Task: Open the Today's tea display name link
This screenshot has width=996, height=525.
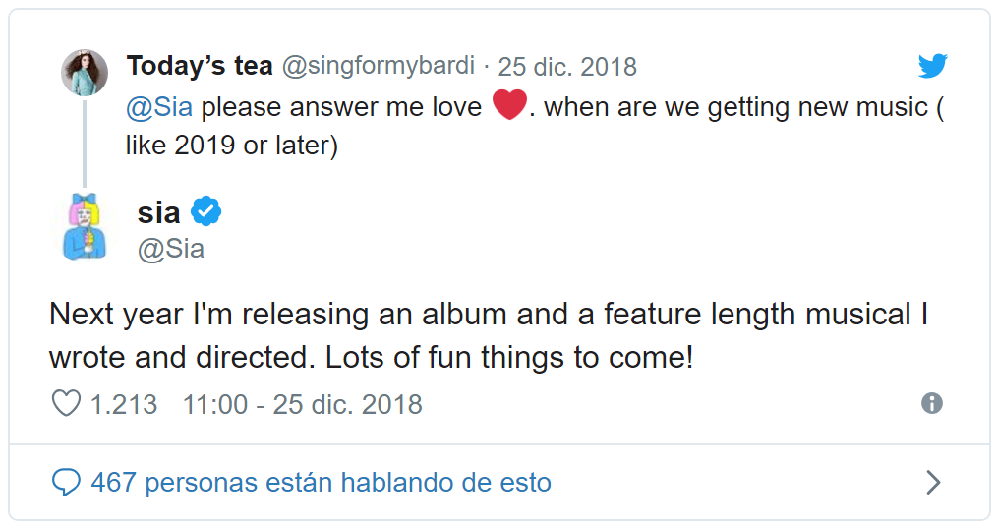Action: coord(200,66)
